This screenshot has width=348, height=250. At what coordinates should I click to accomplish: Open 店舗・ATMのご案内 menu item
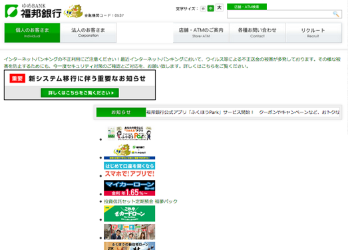click(x=201, y=33)
